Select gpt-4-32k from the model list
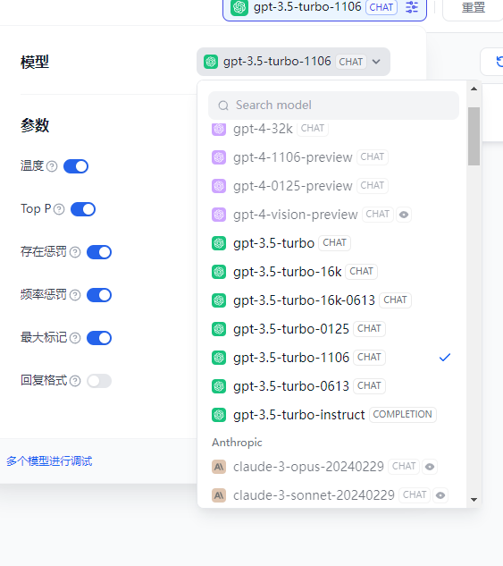503x566 pixels. tap(331, 129)
